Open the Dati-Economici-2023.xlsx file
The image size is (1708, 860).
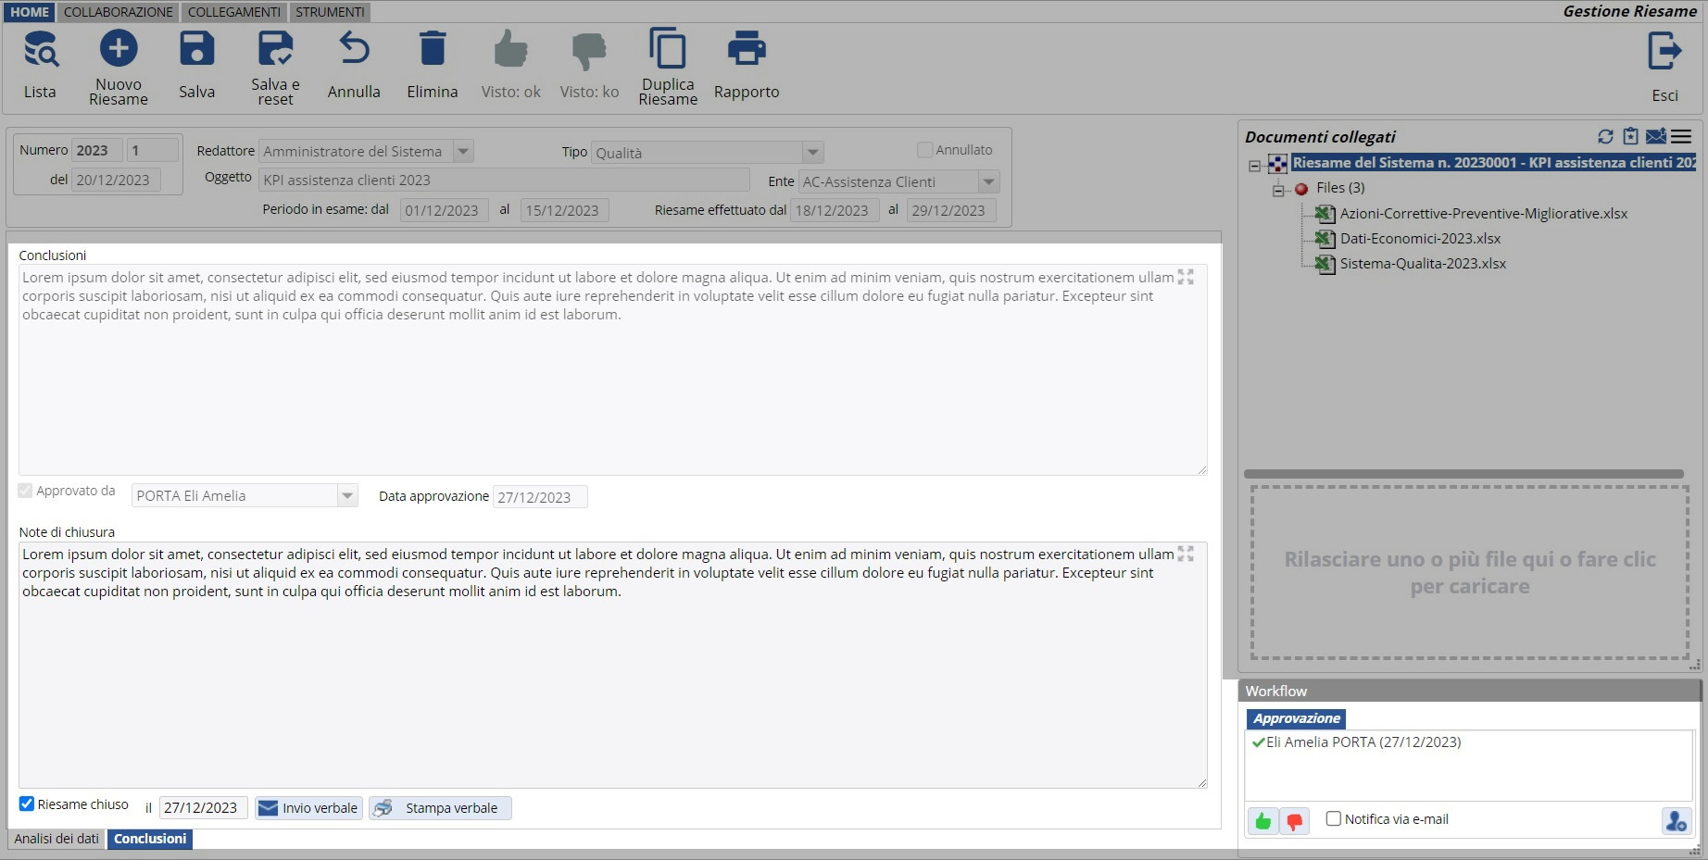(x=1420, y=239)
